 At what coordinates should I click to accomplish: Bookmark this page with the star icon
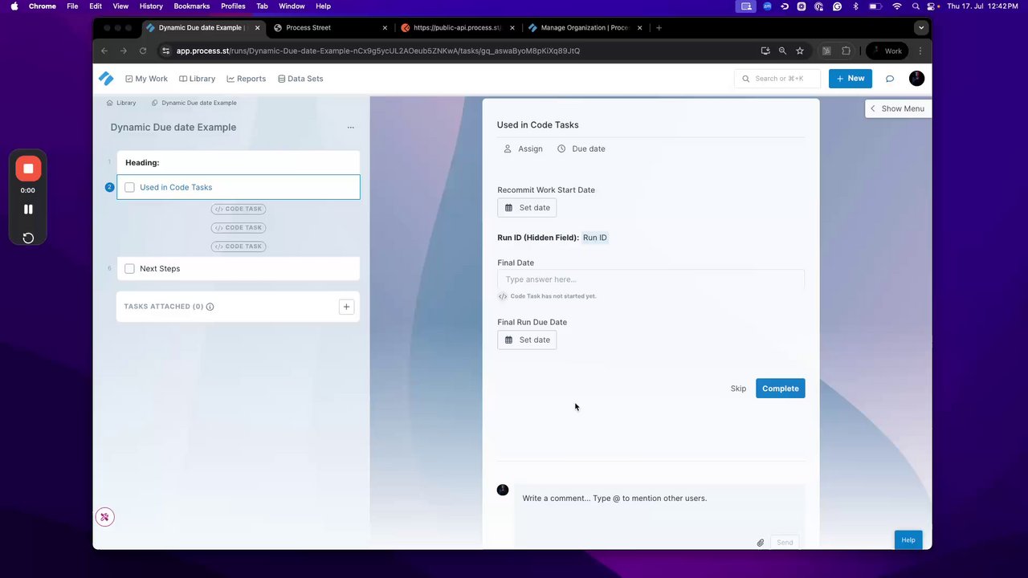pyautogui.click(x=800, y=51)
